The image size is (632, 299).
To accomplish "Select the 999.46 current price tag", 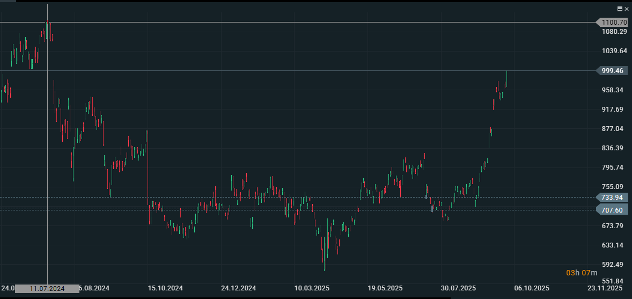I will click(612, 71).
